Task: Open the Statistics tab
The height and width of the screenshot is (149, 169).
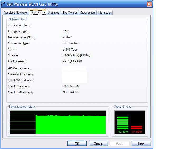Action: pos(54,13)
